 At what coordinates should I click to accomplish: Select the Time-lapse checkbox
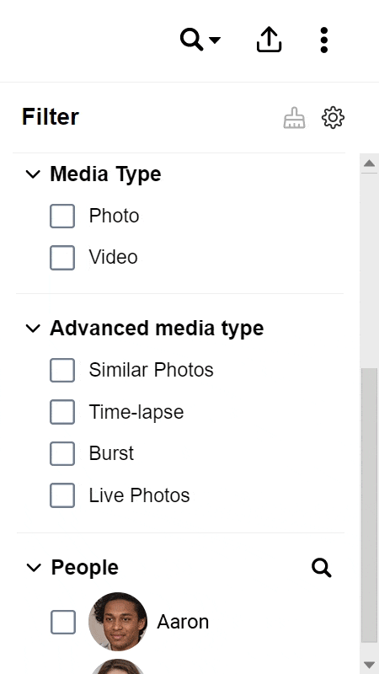[62, 412]
